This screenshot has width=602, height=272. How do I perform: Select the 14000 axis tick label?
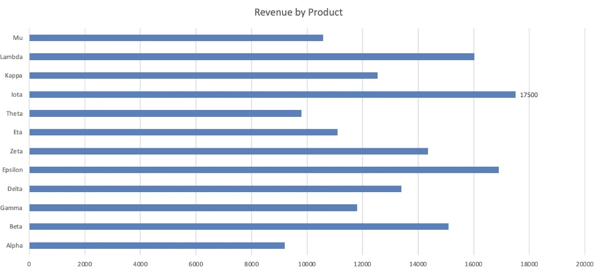tap(418, 263)
